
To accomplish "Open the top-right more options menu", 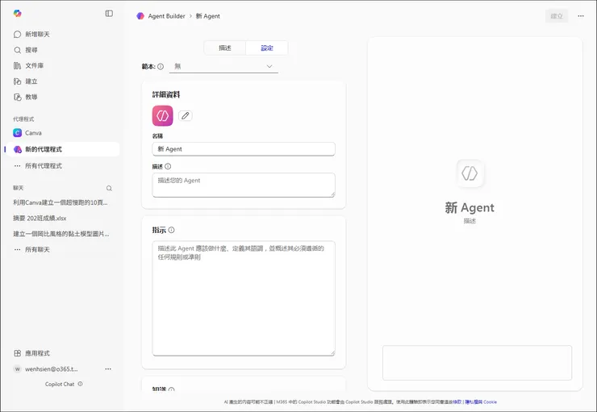I will tap(581, 16).
